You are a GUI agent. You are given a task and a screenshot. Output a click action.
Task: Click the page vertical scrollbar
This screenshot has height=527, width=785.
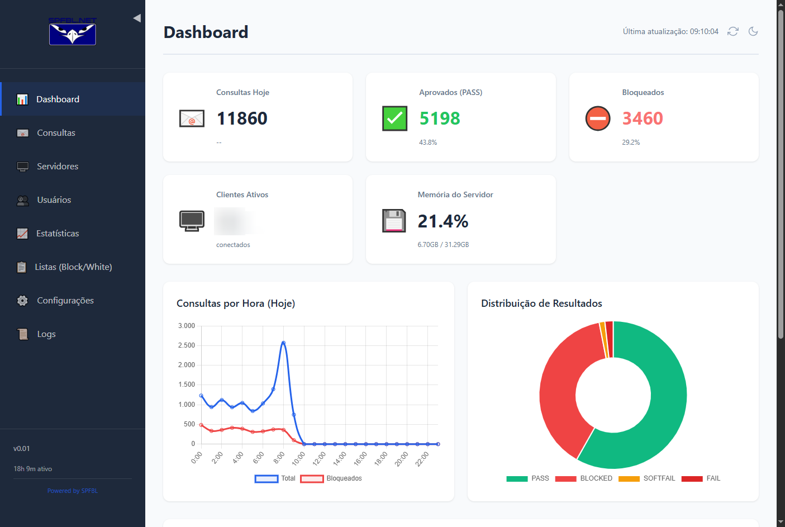coord(781,173)
